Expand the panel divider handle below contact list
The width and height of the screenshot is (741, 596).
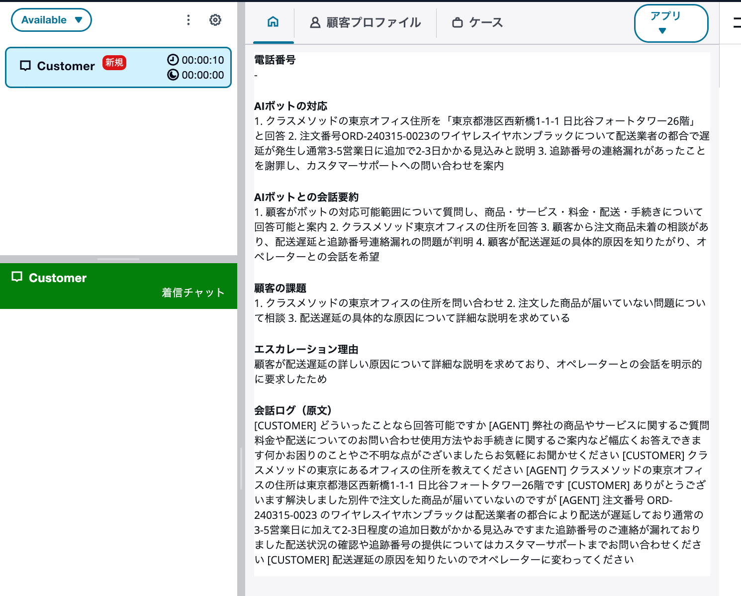118,259
